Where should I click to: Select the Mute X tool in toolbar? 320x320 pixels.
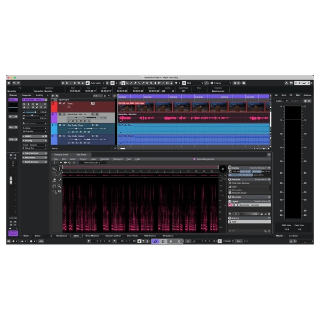click(x=147, y=83)
